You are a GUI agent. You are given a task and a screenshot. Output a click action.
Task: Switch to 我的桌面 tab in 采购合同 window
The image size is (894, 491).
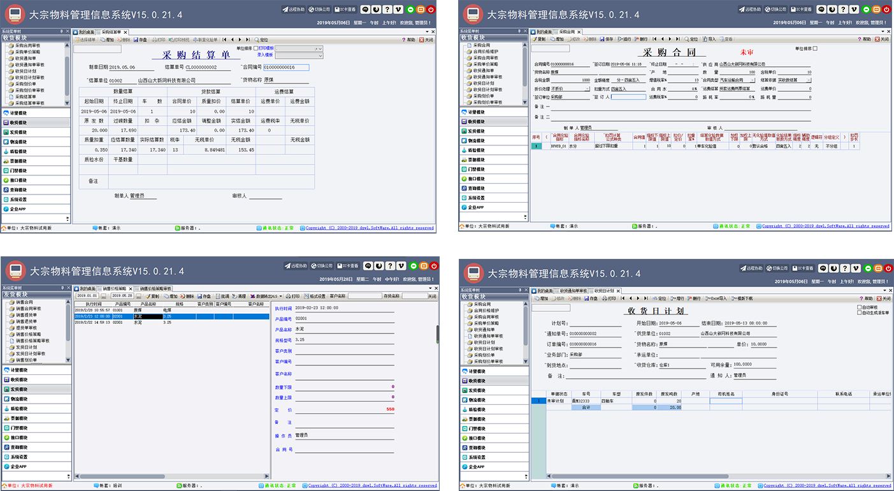[x=542, y=31]
